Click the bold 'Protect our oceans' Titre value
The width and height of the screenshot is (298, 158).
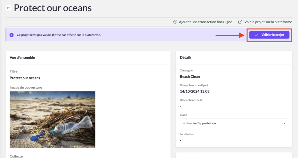tap(25, 78)
